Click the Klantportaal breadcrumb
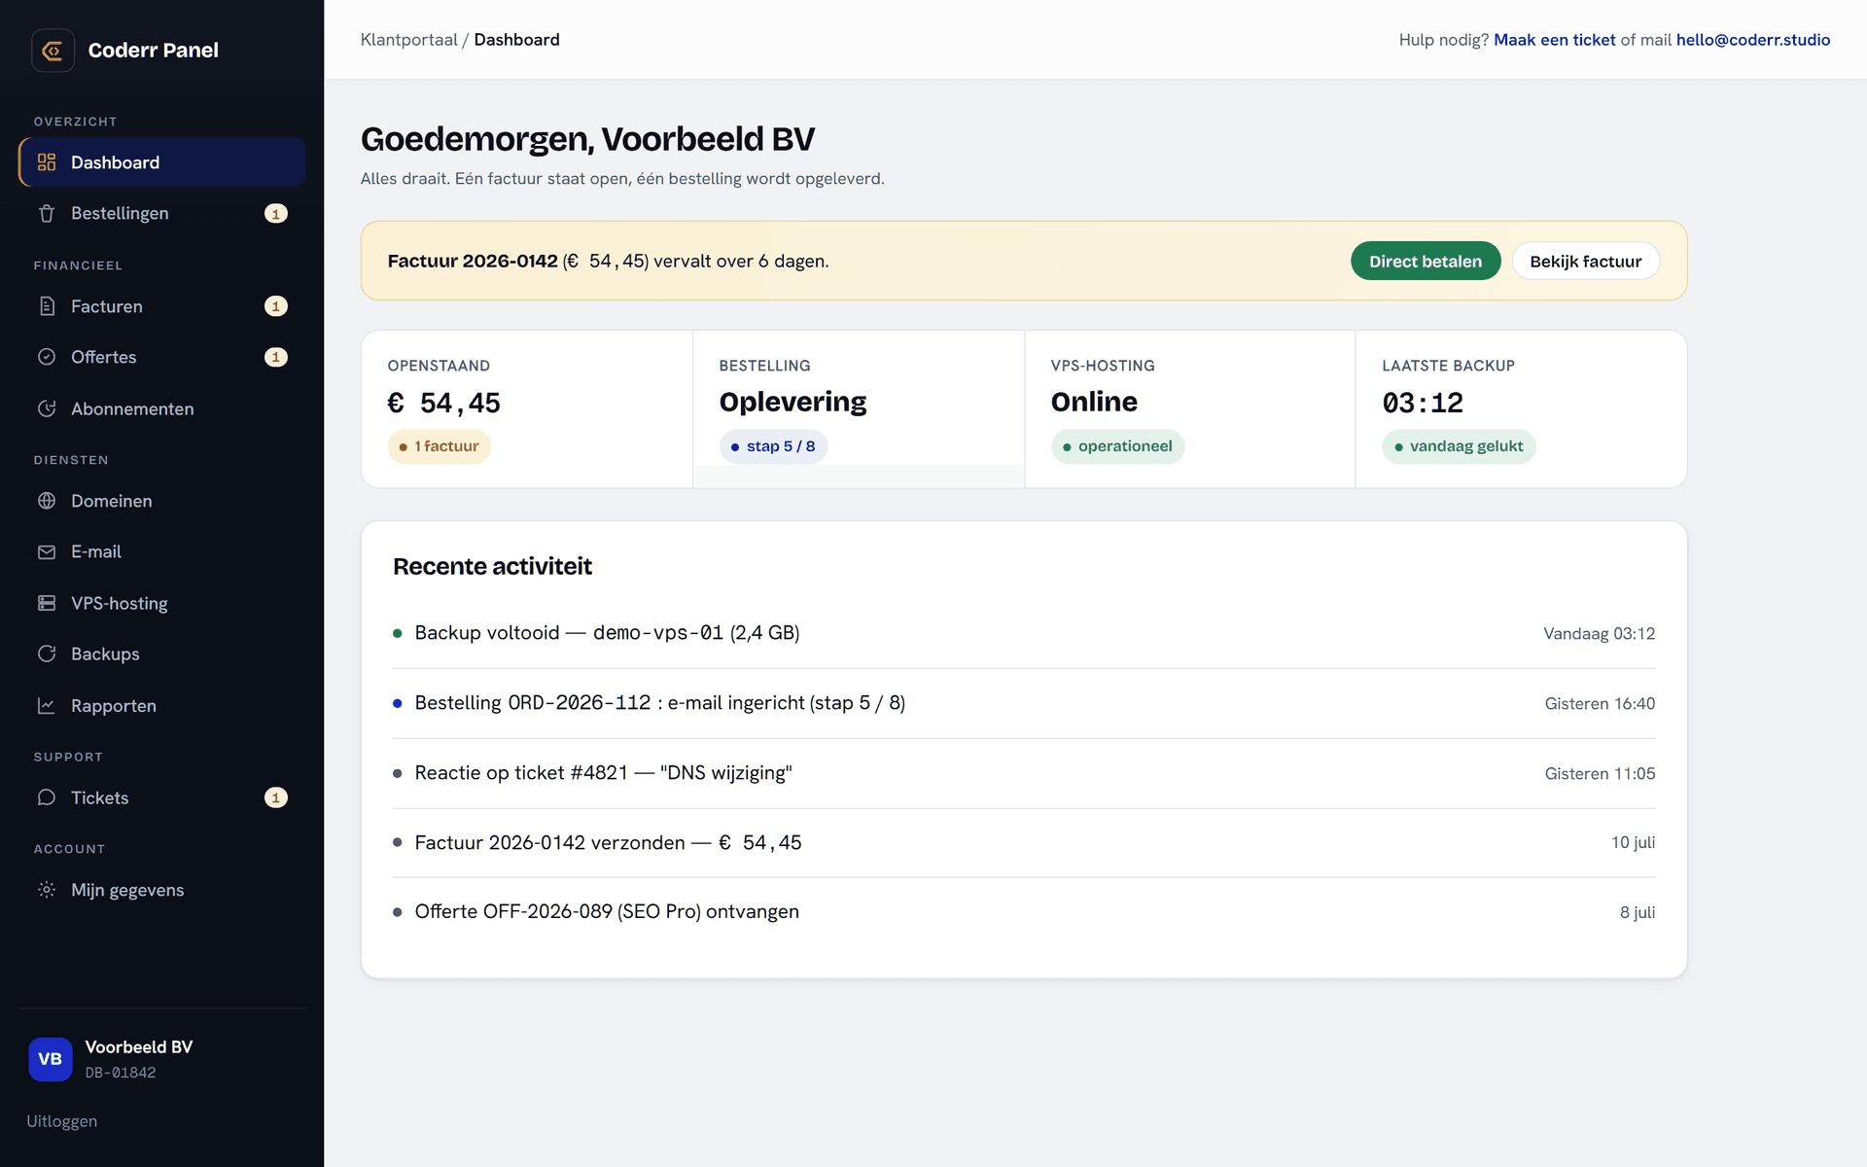 pyautogui.click(x=408, y=40)
